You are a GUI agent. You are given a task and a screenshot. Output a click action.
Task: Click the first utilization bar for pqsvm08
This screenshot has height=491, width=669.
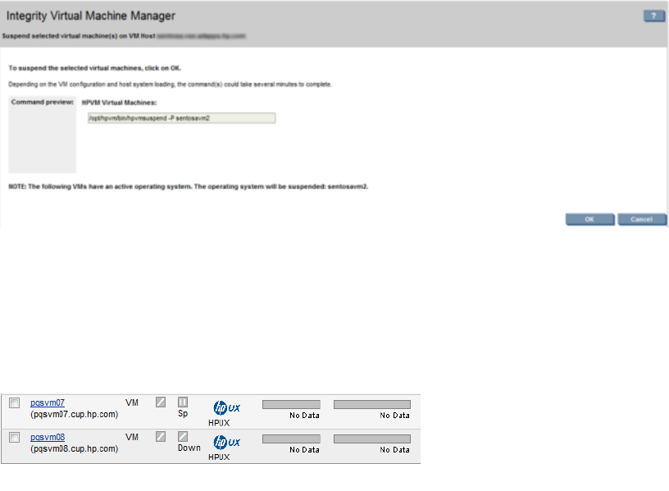coord(291,439)
